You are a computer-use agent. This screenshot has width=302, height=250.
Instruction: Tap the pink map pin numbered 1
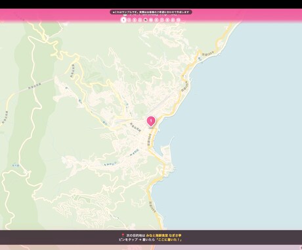click(x=151, y=122)
